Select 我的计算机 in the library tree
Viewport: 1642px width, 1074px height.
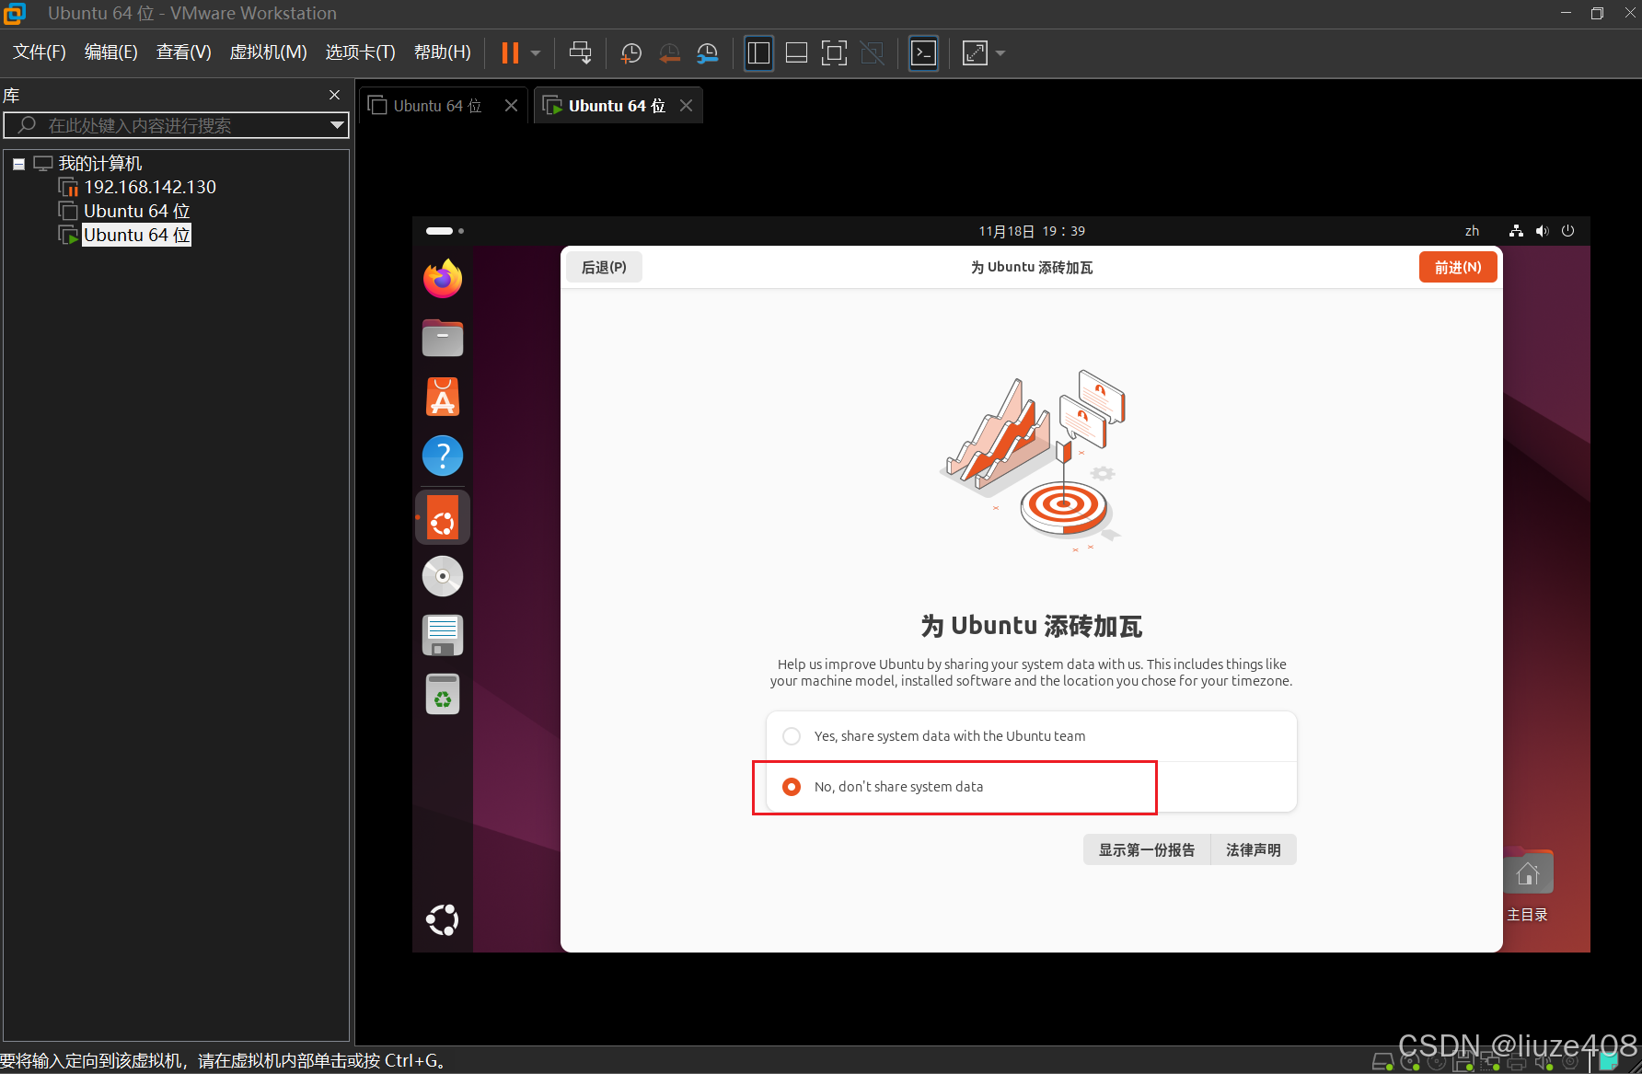coord(100,164)
